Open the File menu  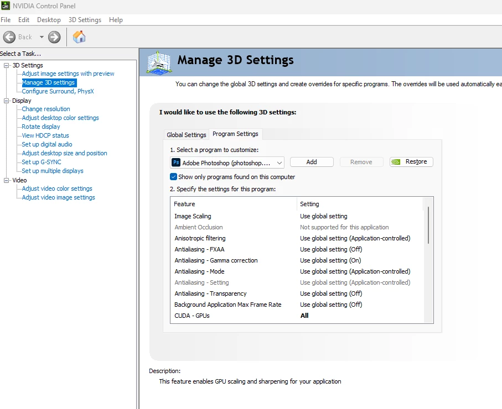[x=6, y=20]
